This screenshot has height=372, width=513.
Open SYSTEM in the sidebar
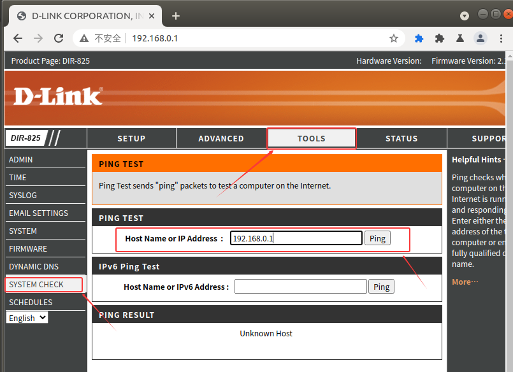pos(45,231)
